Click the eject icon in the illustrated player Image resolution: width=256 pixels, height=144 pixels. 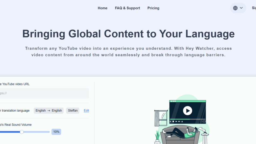182,122
